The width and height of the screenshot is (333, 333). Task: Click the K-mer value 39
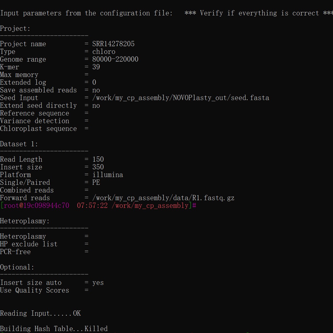click(96, 67)
